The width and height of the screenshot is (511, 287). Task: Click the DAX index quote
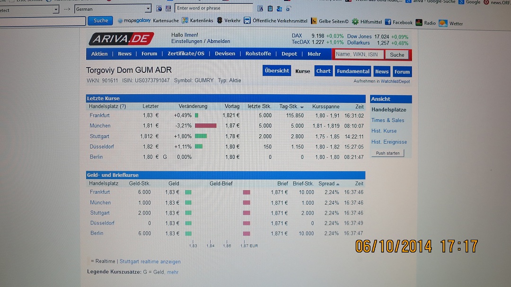(x=318, y=36)
